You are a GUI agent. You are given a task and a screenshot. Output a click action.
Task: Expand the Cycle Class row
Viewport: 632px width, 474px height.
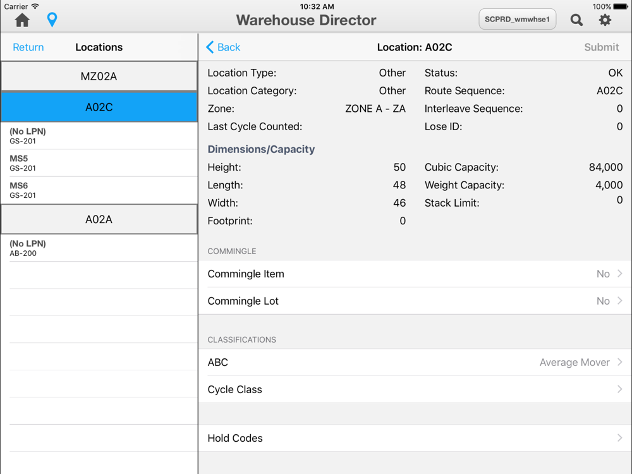click(415, 389)
